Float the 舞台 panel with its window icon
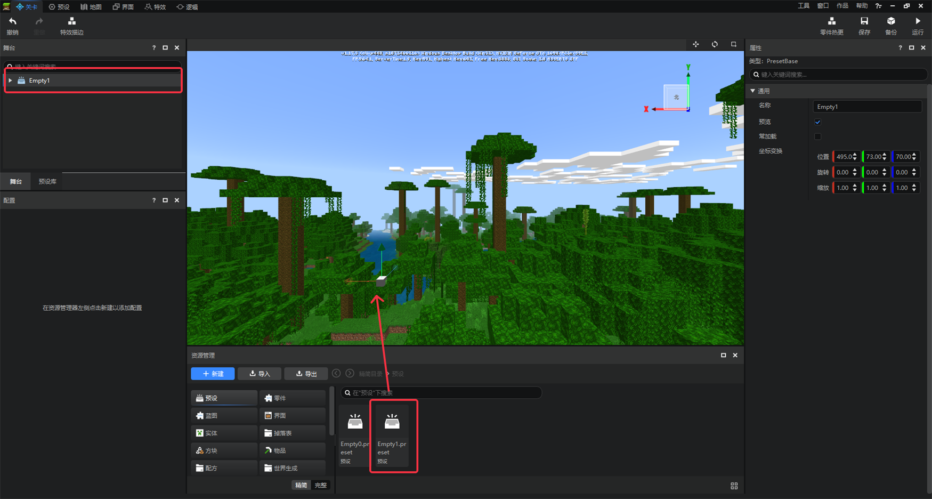This screenshot has width=932, height=499. point(165,48)
